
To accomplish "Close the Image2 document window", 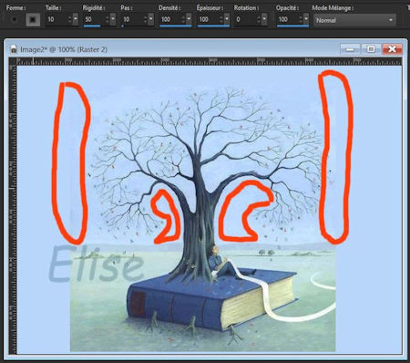I will [x=392, y=49].
